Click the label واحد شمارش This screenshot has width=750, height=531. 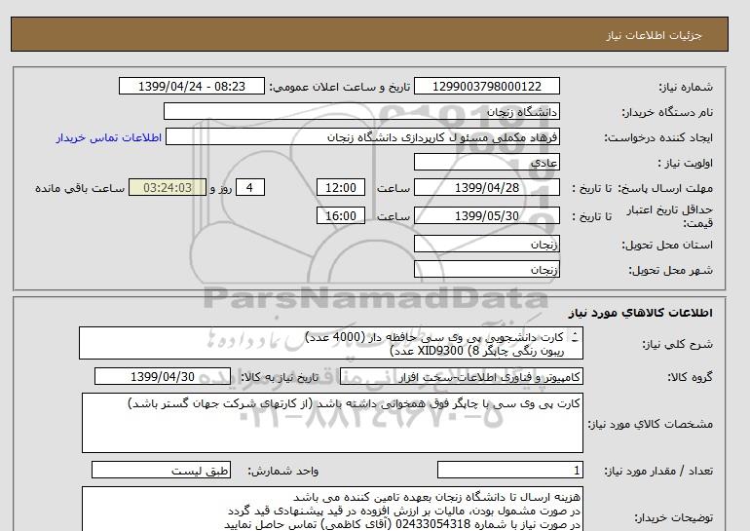pyautogui.click(x=282, y=472)
